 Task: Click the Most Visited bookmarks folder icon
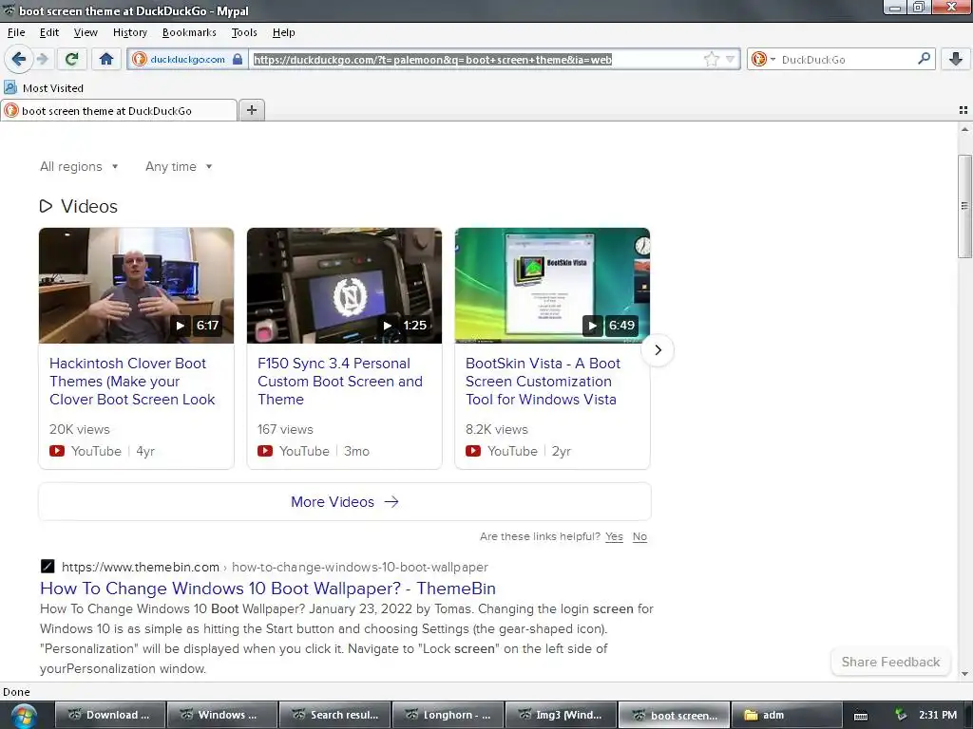point(10,87)
